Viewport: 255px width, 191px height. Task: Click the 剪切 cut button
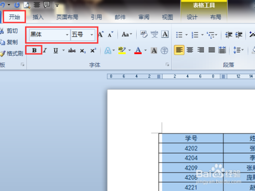point(9,31)
